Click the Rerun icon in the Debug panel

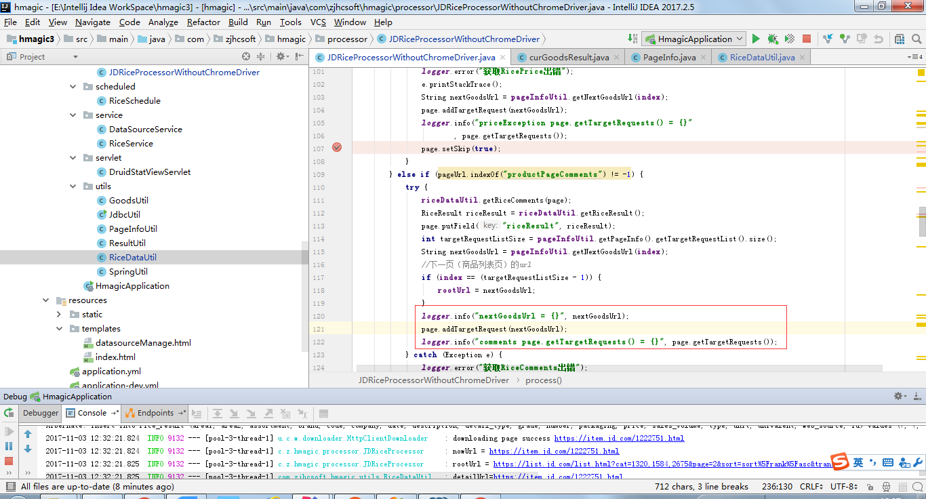[x=8, y=413]
